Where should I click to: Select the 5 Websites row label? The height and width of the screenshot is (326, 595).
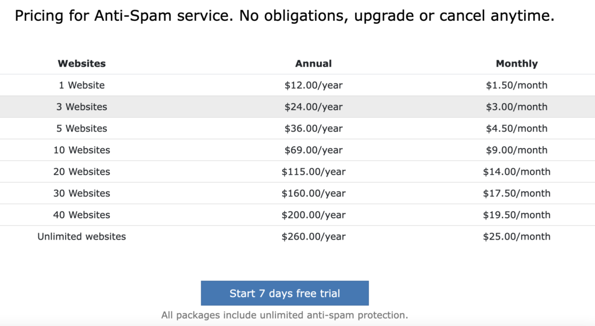coord(81,128)
